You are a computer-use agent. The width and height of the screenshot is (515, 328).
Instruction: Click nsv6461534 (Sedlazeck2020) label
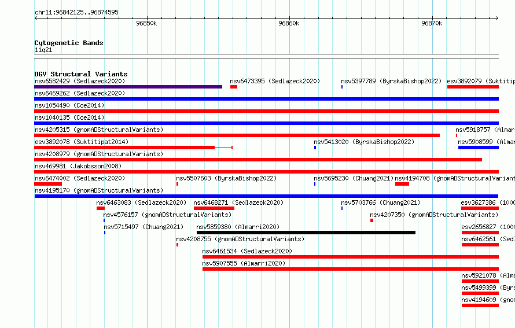247,251
